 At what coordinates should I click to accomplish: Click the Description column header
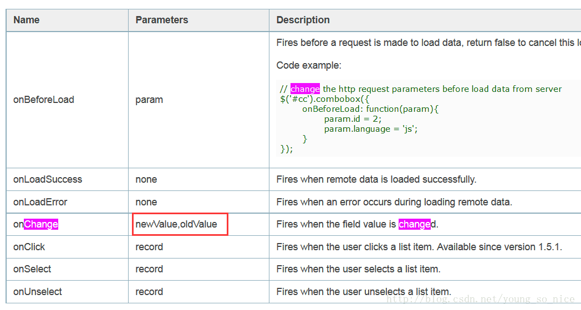coord(303,20)
